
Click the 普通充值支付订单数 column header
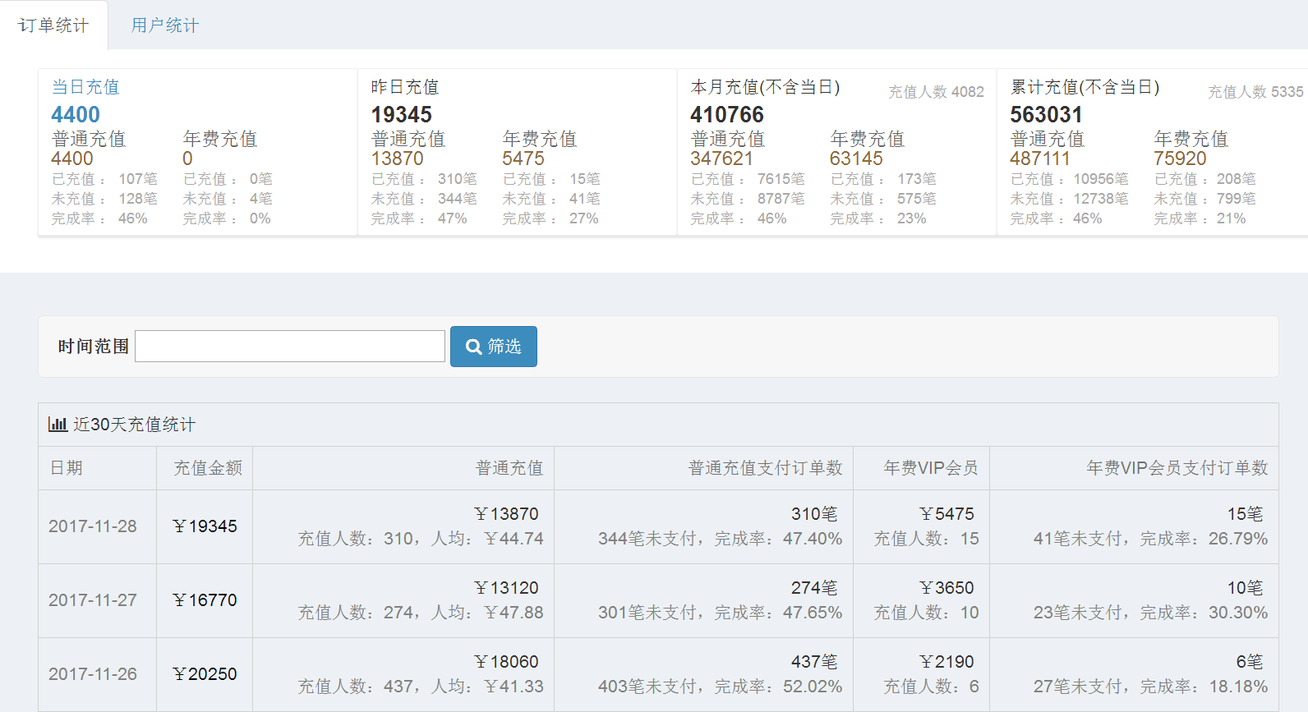765,468
